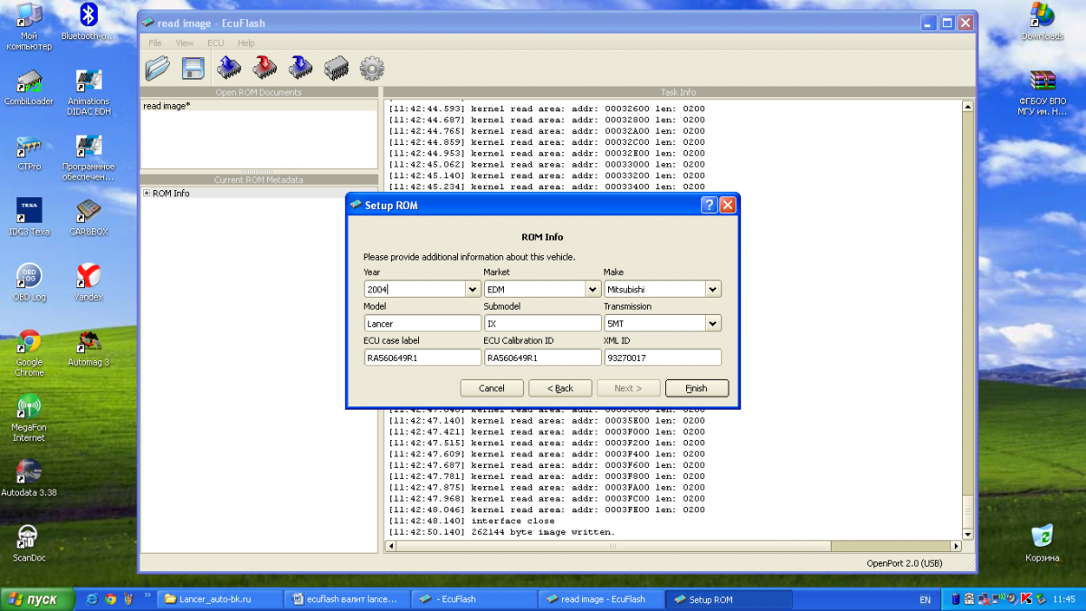The height and width of the screenshot is (611, 1086).
Task: Open the File menu in EcuFlash
Action: (x=155, y=43)
